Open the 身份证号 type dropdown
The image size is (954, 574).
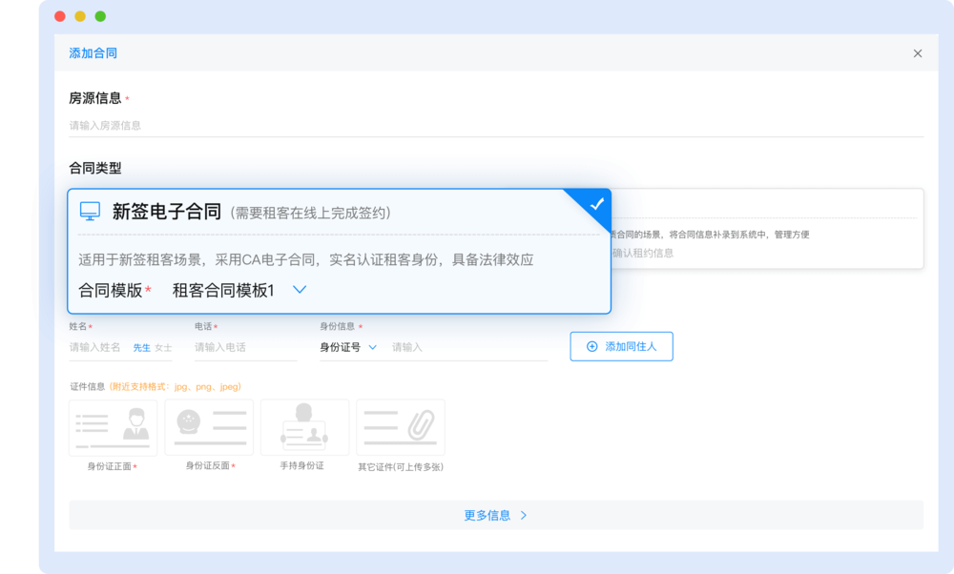click(x=348, y=347)
